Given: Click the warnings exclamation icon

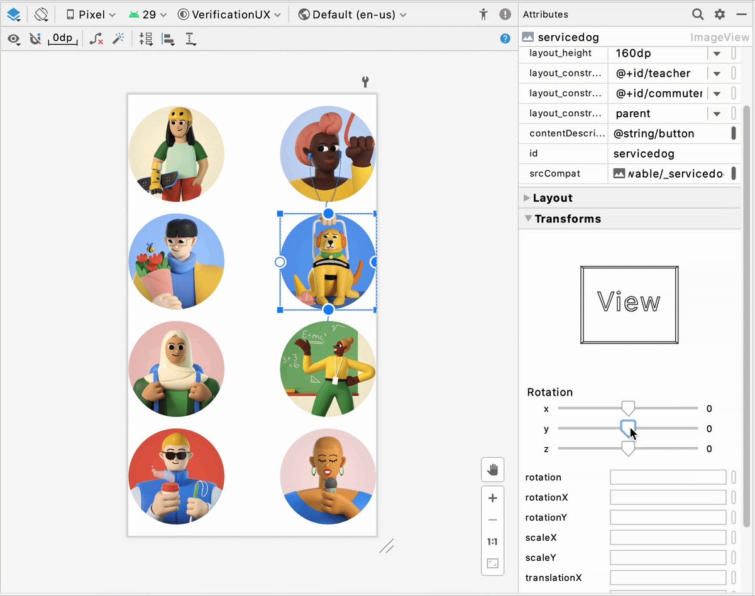Looking at the screenshot, I should click(x=505, y=14).
